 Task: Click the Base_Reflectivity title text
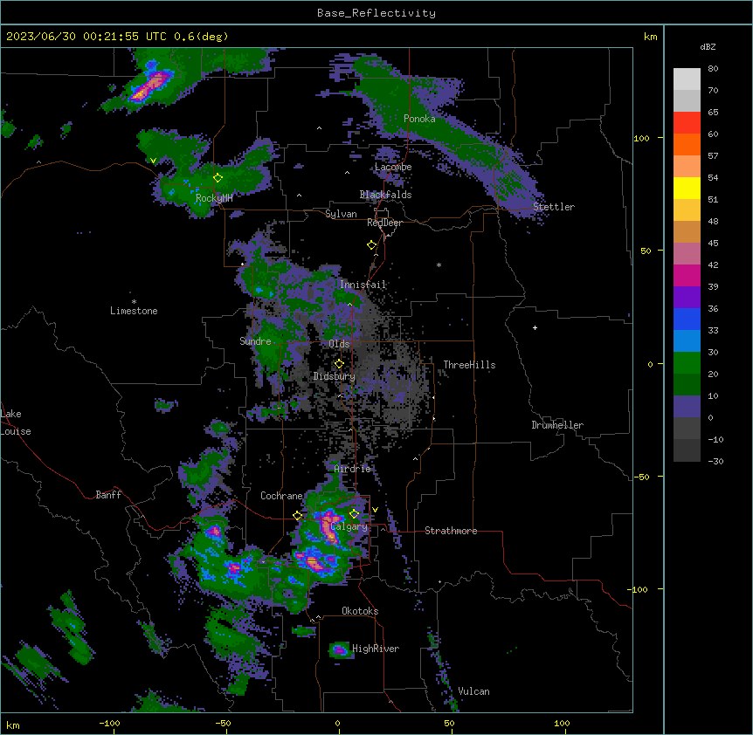(x=376, y=13)
